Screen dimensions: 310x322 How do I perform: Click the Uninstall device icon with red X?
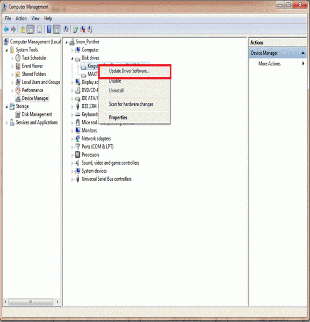(x=83, y=30)
